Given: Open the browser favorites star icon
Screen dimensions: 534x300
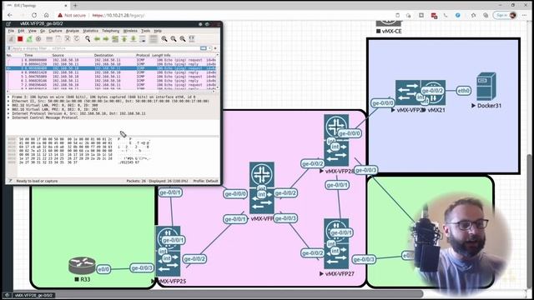Looking at the screenshot, I should (x=473, y=15).
